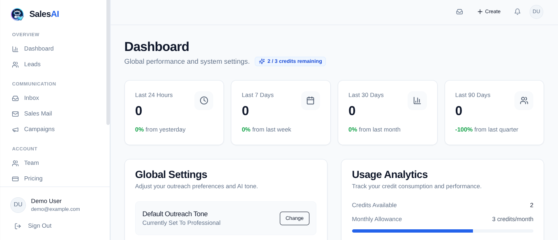Click the '-100%' quarterly change value
The width and height of the screenshot is (558, 240).
464,129
